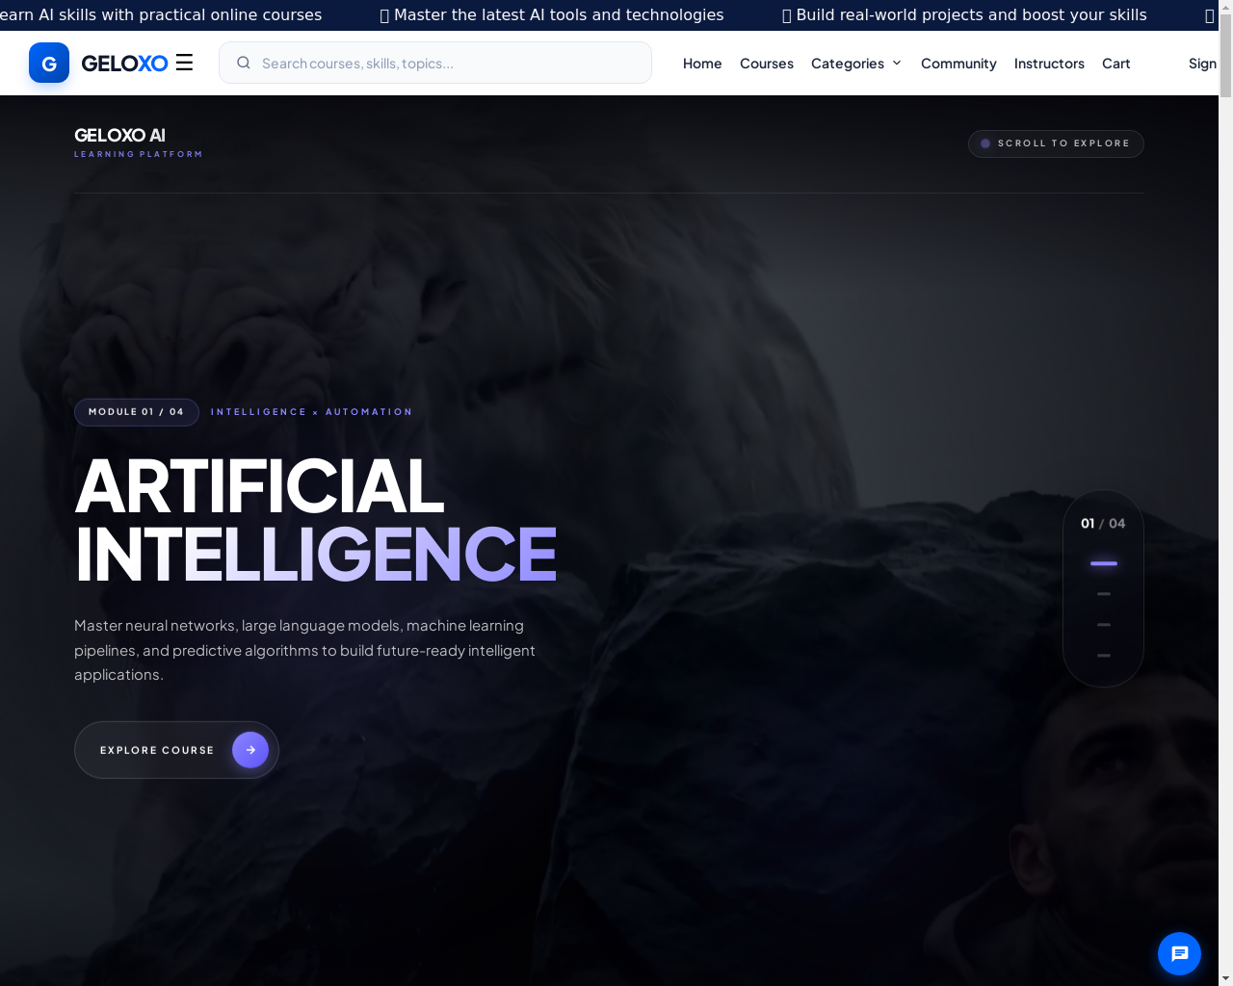The width and height of the screenshot is (1233, 986).
Task: Open the Instructors nav link
Action: click(x=1049, y=63)
